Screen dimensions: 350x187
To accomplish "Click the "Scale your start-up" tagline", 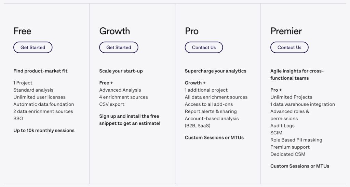I will (121, 71).
